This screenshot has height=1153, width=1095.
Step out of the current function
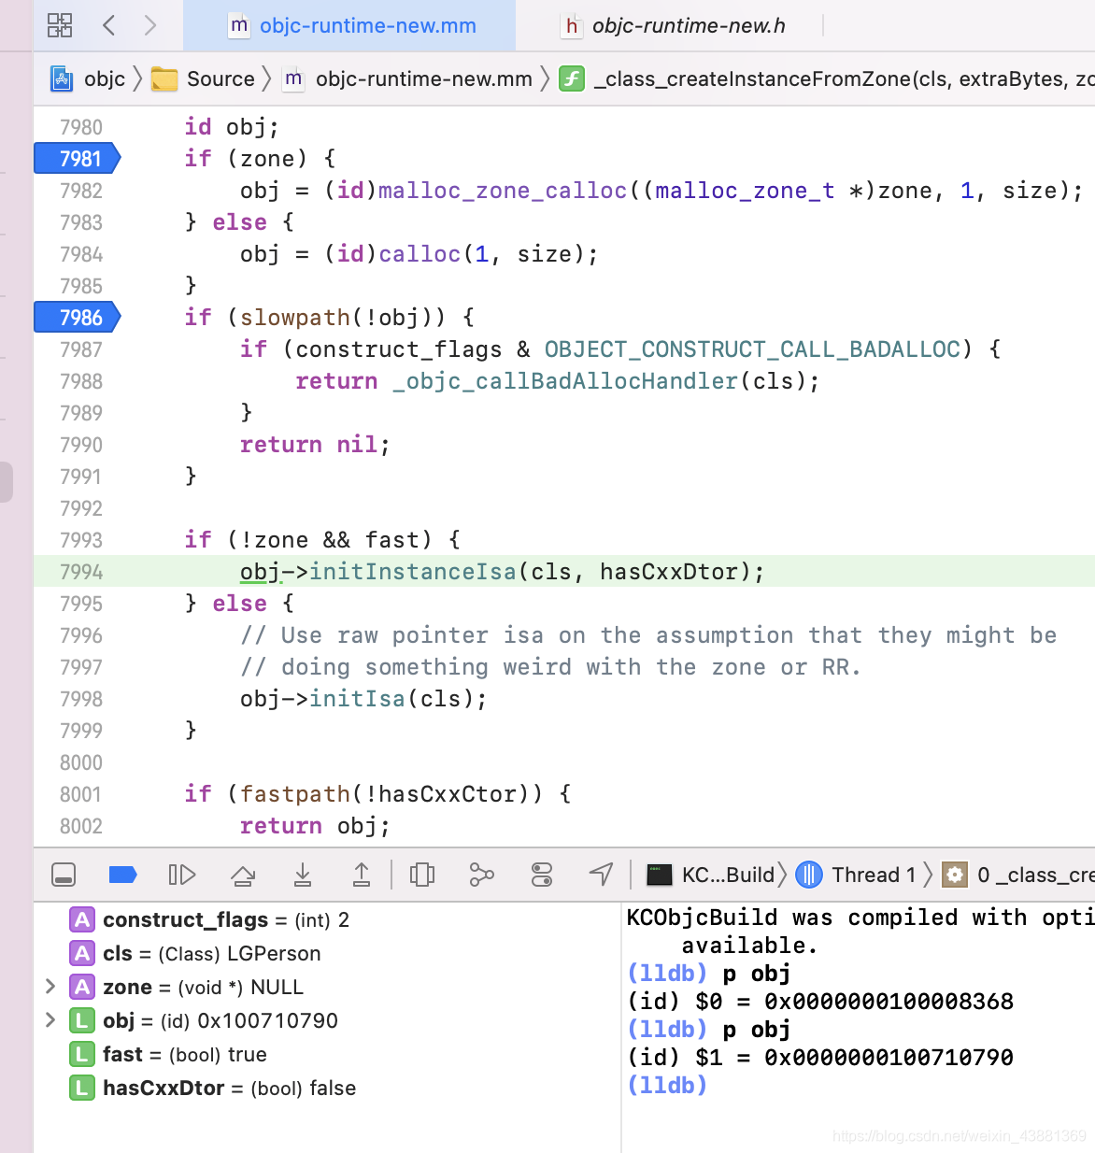(362, 875)
